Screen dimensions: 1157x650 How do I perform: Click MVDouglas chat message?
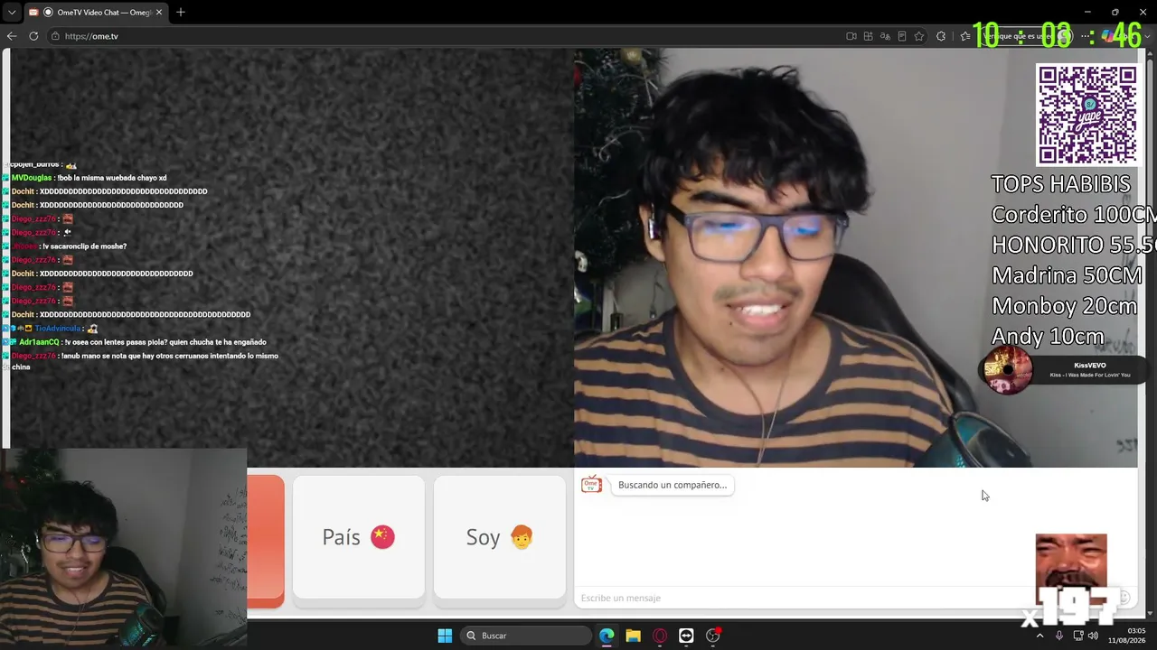coord(89,178)
